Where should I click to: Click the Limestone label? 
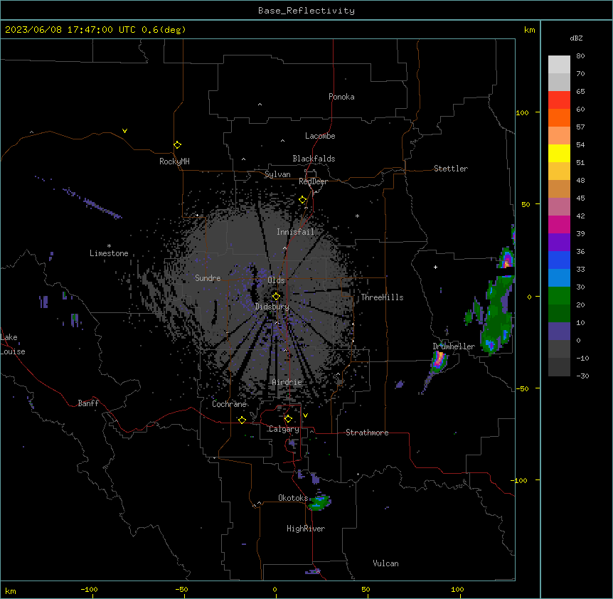(x=109, y=253)
